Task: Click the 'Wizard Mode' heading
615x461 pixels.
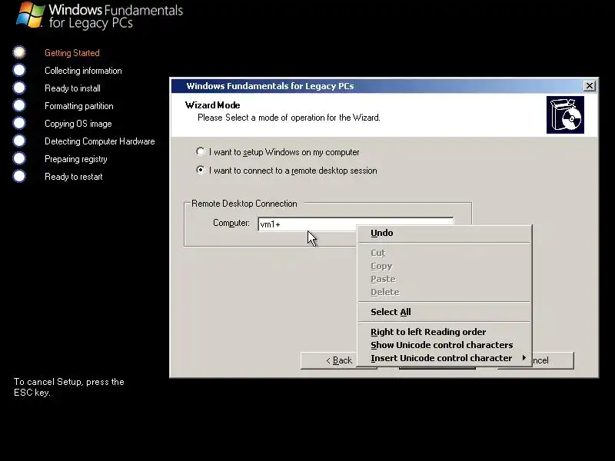Action: [213, 105]
